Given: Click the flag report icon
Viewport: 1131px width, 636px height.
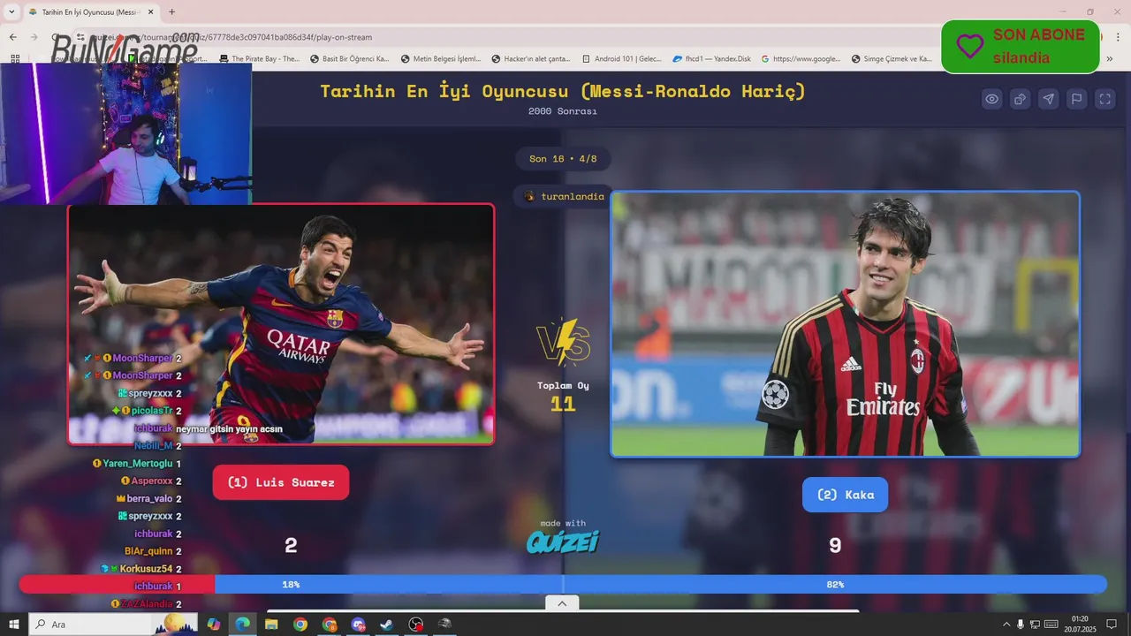Looking at the screenshot, I should [1077, 99].
